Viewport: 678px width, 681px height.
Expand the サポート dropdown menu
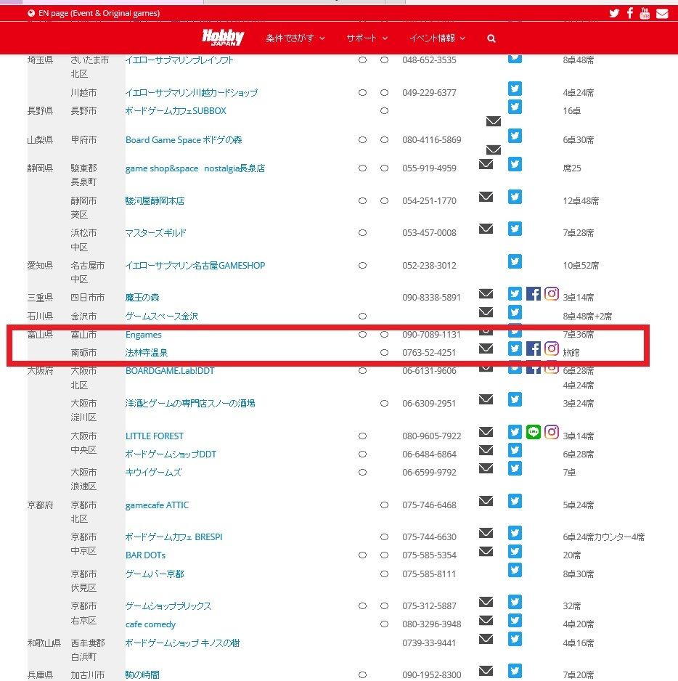367,38
